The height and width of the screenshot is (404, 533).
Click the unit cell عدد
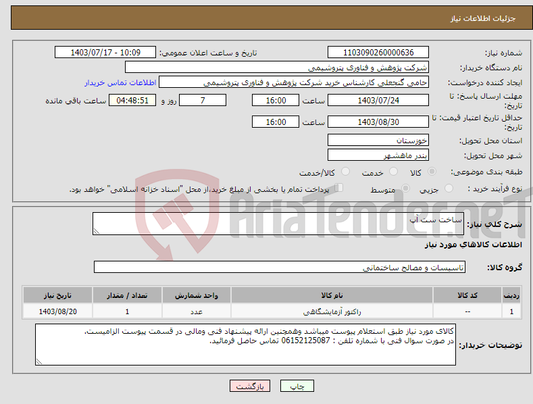[x=197, y=311]
